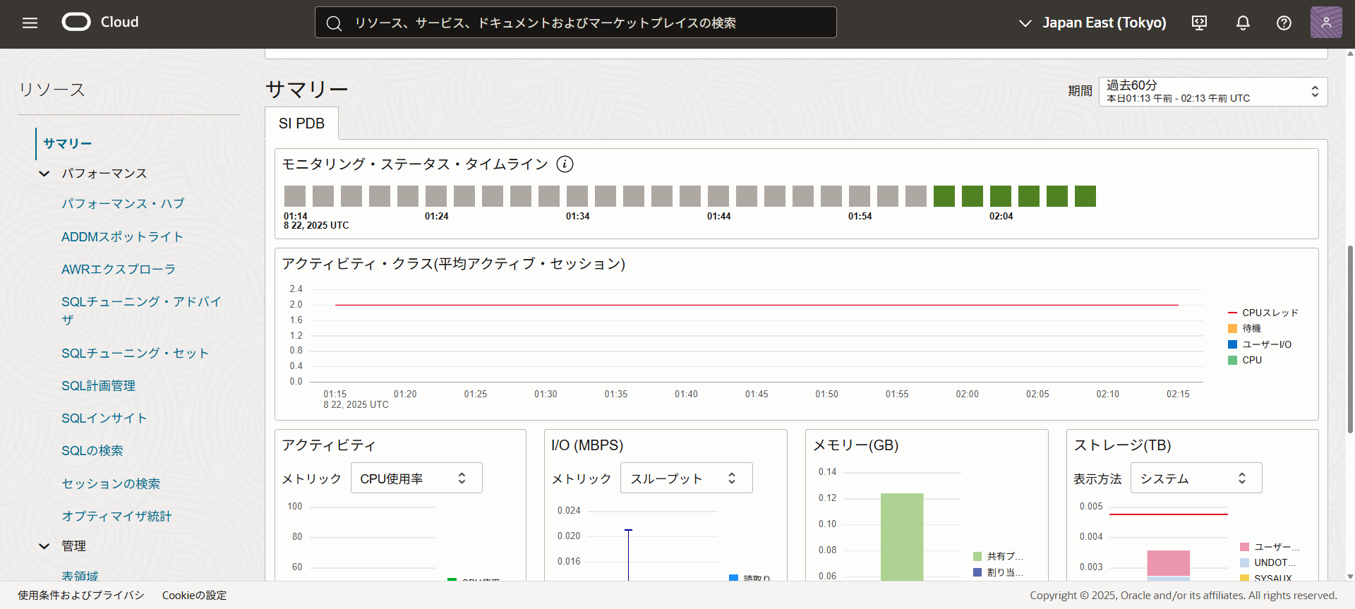Open the システム display method dropdown
Image resolution: width=1355 pixels, height=609 pixels.
click(1196, 478)
